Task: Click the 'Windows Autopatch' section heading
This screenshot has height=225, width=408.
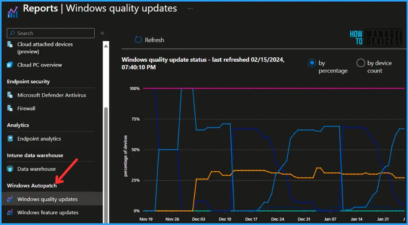Action: (x=32, y=186)
